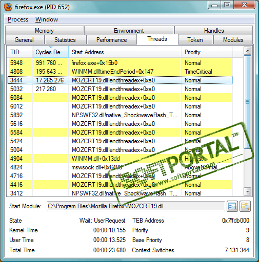Open the Performance tab
The width and height of the screenshot is (259, 262).
(112, 40)
